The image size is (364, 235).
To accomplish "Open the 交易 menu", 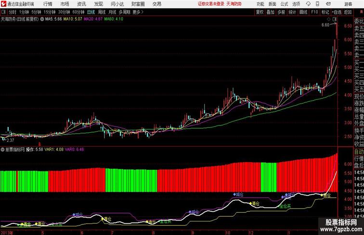I will point(156,4).
